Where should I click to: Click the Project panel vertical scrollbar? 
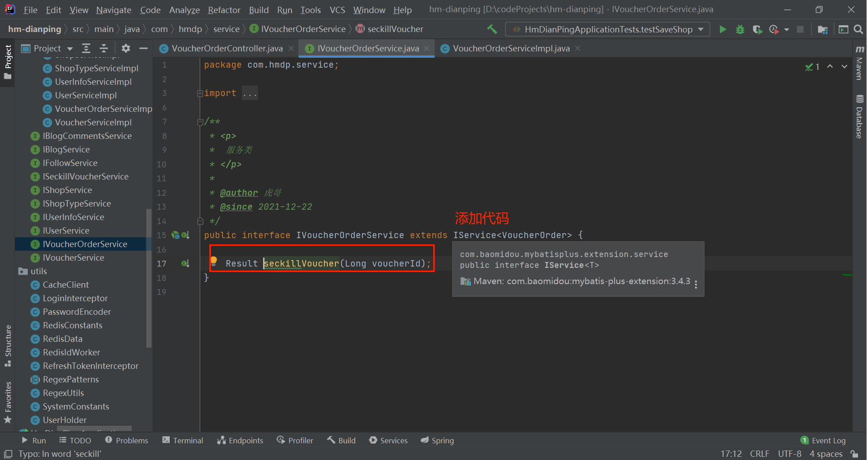[x=148, y=278]
